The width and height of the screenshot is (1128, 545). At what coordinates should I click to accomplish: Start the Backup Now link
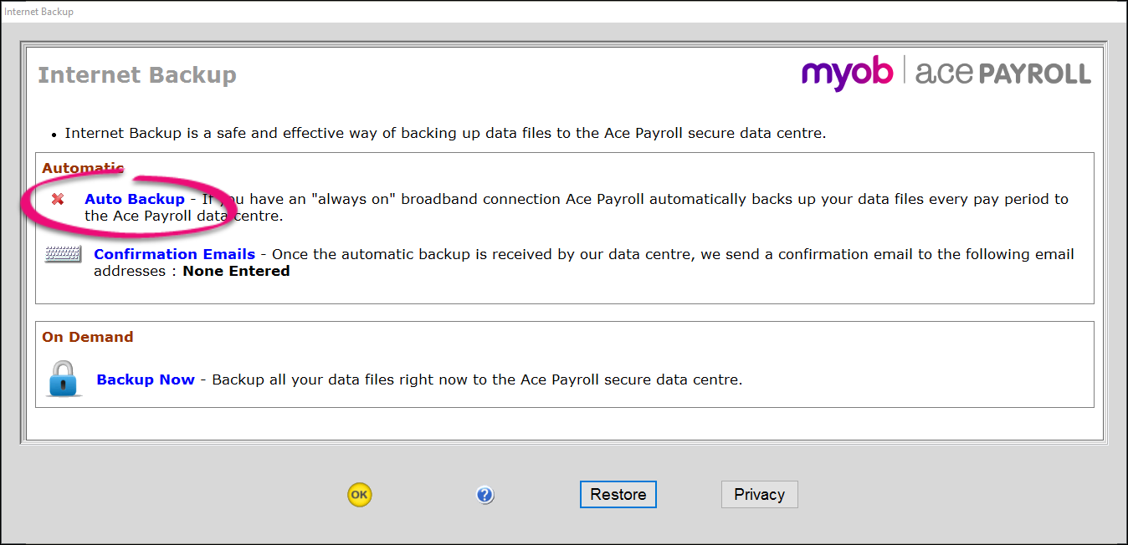(x=146, y=379)
